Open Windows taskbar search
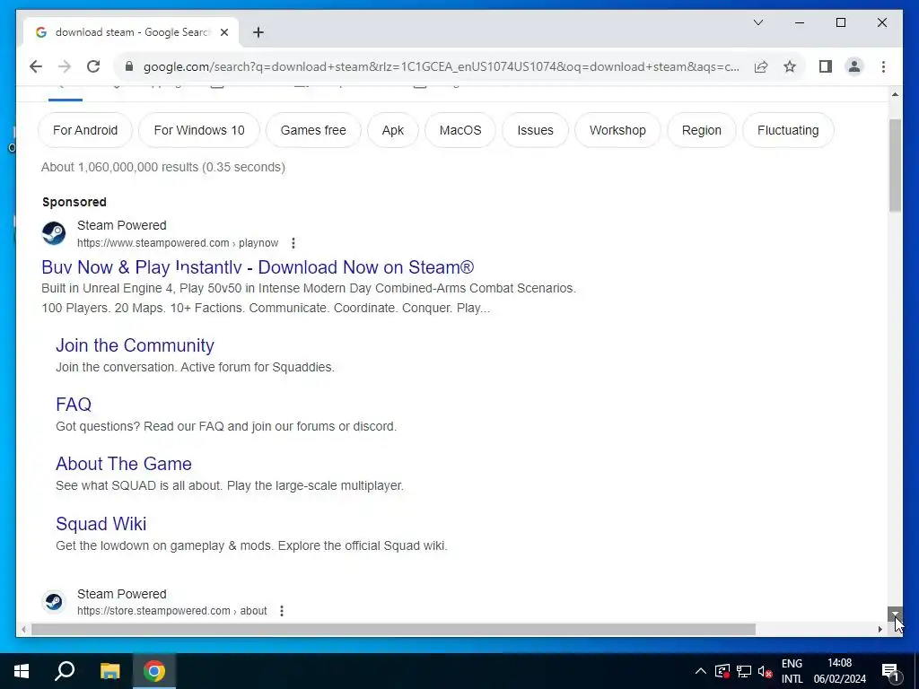 65,671
